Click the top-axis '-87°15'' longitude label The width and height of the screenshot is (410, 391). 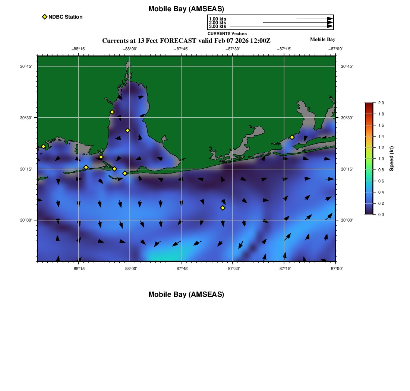click(x=284, y=49)
